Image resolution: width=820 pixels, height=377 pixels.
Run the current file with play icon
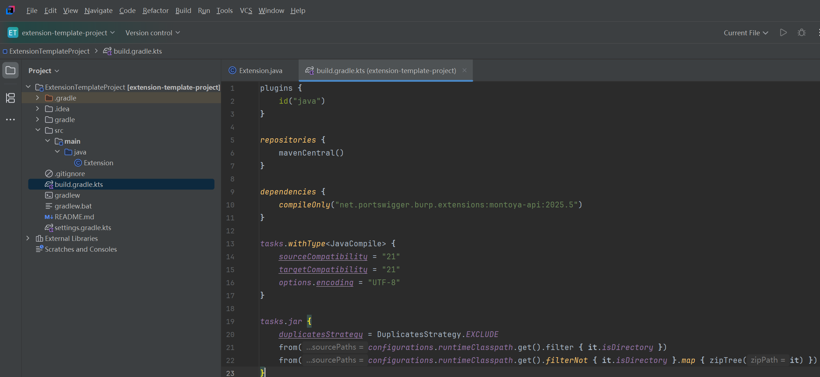pos(783,33)
